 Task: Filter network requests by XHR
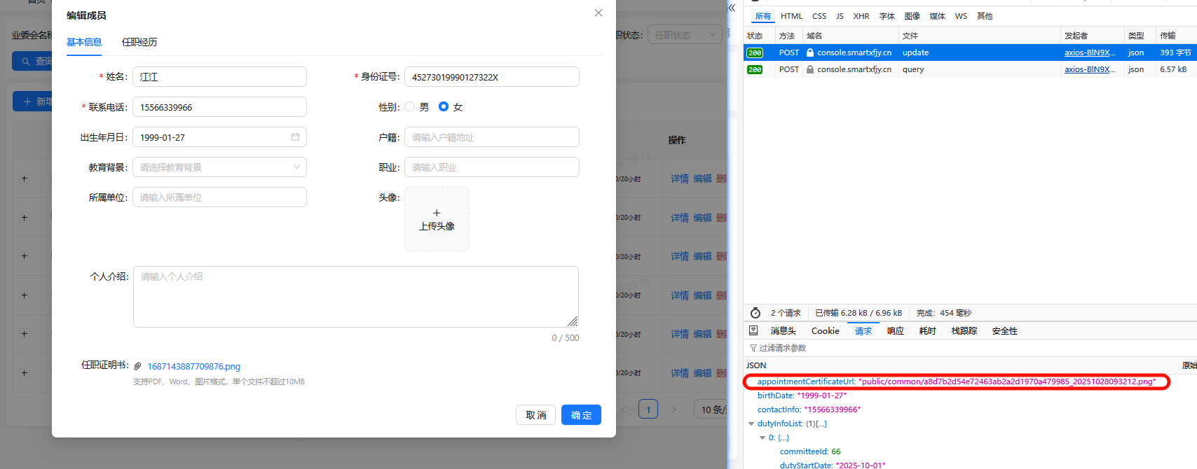[x=861, y=16]
